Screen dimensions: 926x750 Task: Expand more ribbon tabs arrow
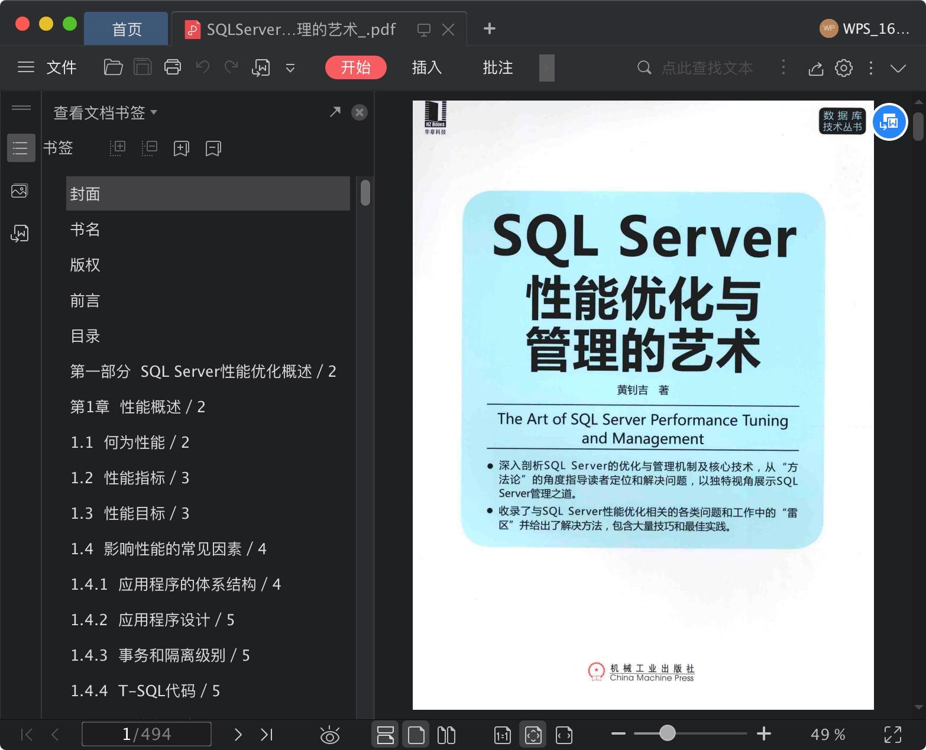point(547,67)
